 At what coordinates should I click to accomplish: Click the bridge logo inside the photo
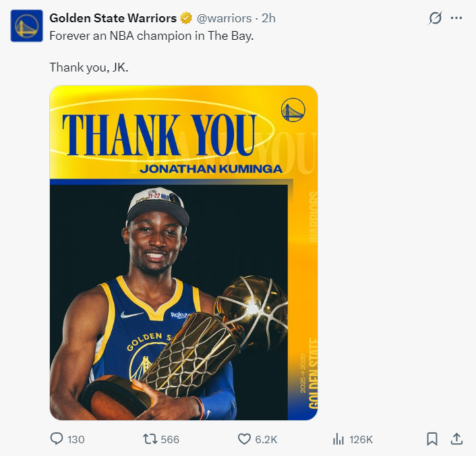pyautogui.click(x=293, y=109)
